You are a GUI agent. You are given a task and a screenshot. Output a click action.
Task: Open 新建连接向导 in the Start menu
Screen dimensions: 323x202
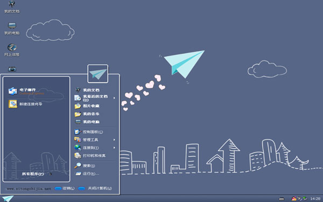click(25, 104)
